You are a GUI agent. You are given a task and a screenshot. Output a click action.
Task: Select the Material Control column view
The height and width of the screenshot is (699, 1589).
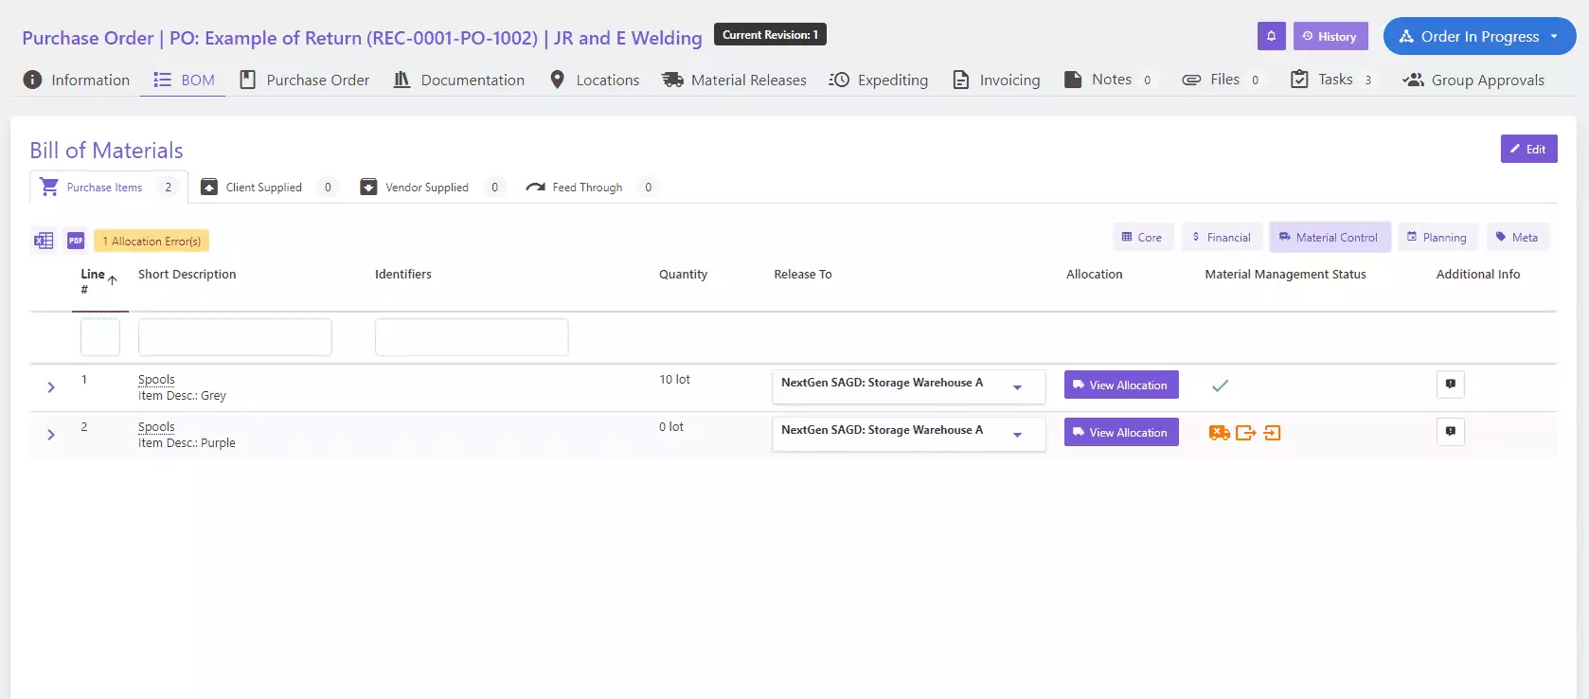1330,237
